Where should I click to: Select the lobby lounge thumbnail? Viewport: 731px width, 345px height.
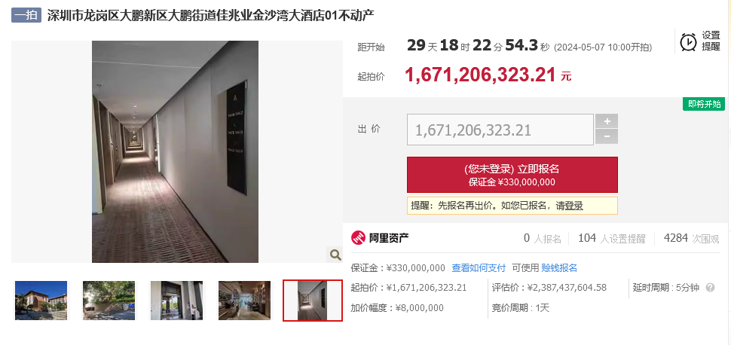244,301
